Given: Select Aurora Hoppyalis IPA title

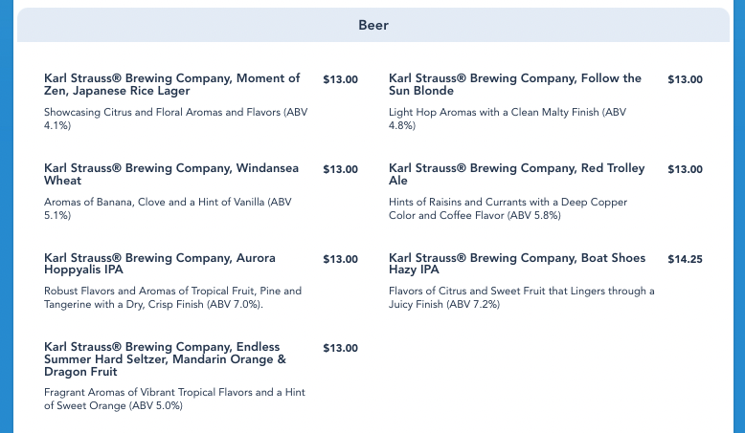Looking at the screenshot, I should click(160, 264).
